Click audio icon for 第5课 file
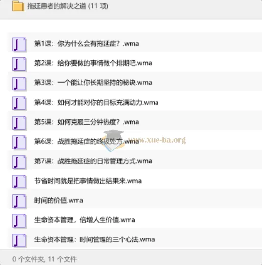 (x=19, y=123)
